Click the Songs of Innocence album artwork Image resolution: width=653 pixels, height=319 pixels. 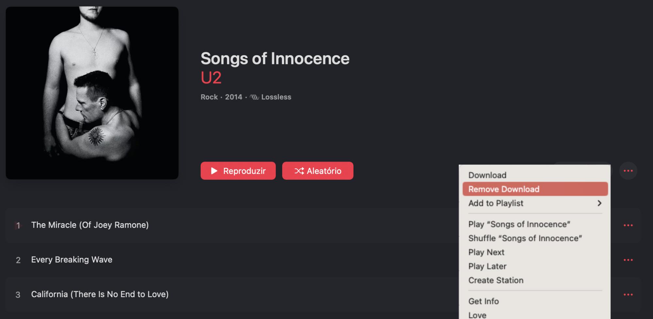click(x=92, y=93)
